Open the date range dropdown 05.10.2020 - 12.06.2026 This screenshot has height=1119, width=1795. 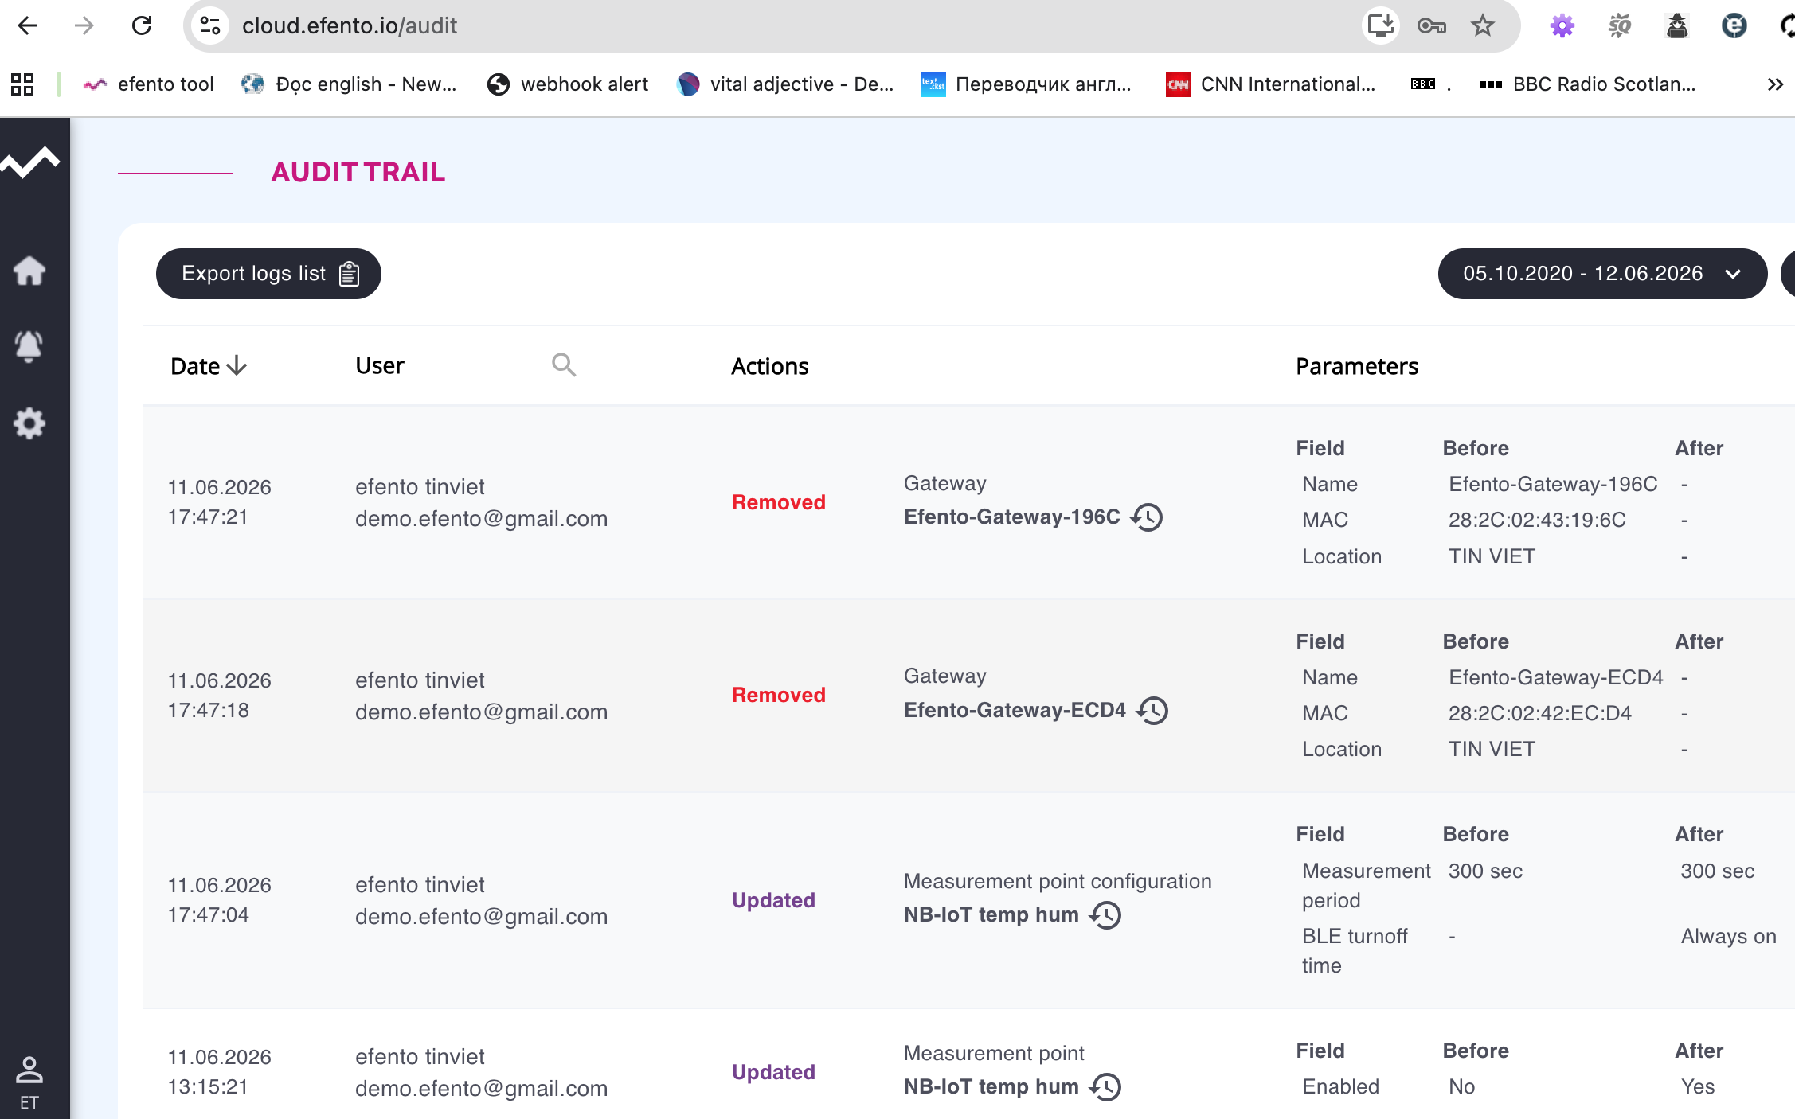tap(1602, 274)
